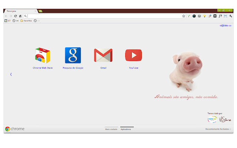Activate the eraser extension icon
The height and width of the screenshot is (148, 237).
click(210, 16)
